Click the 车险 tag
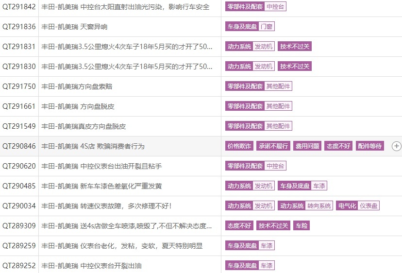Screen dimensions: 402x273 (301, 226)
